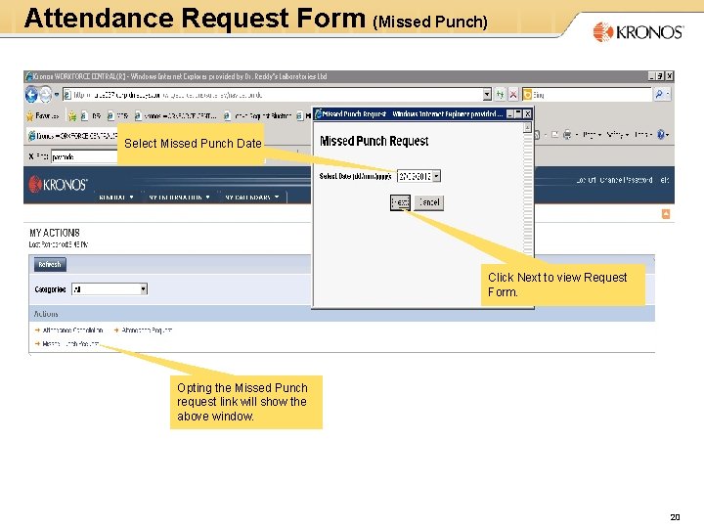Open the Page menu in command bar
The height and width of the screenshot is (528, 704).
(593, 134)
